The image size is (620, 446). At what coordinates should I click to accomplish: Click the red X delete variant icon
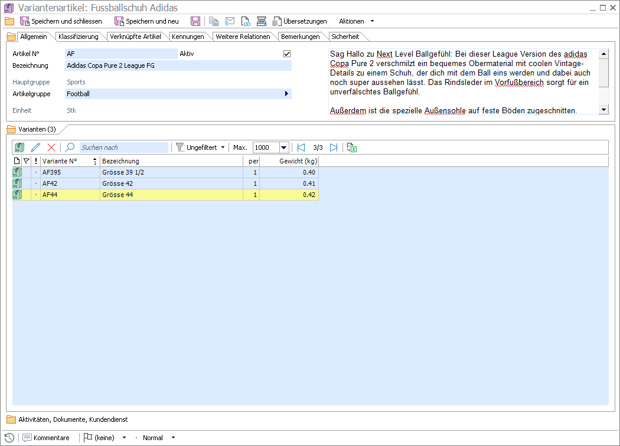pos(51,147)
